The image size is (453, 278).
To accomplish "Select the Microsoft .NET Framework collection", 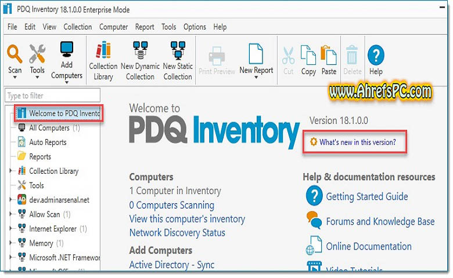I will pos(64,257).
